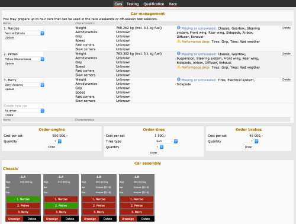Assign 449 kg 1.B chassis to 3. Barry
The image size is (296, 224).
click(x=99, y=212)
